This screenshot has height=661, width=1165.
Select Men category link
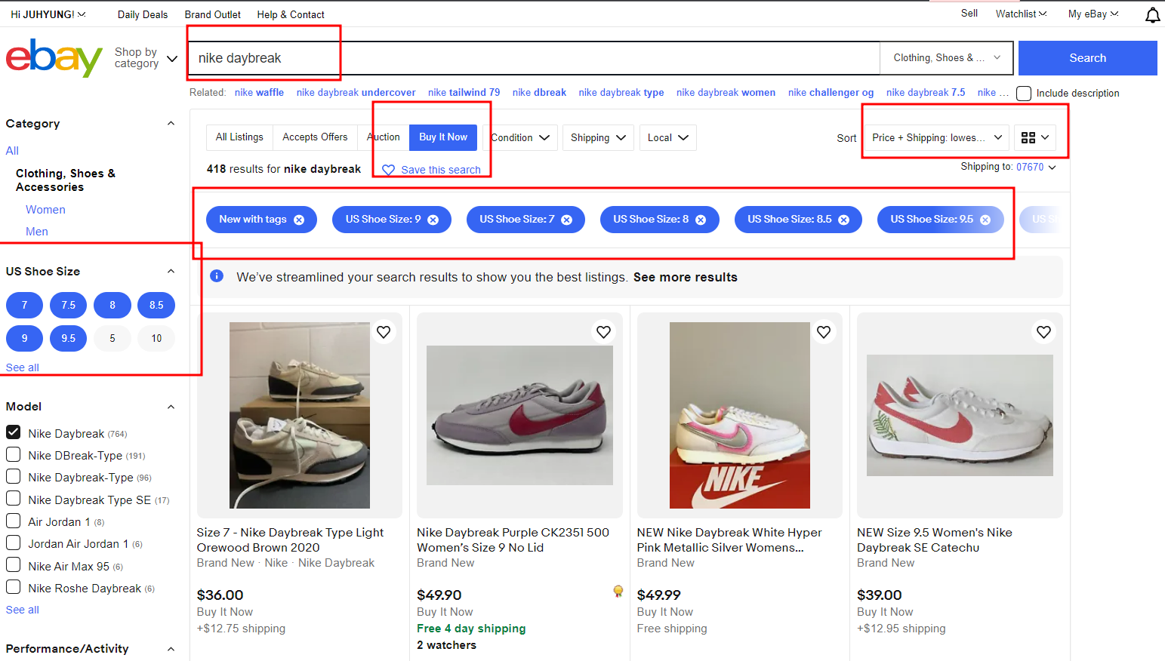(37, 232)
